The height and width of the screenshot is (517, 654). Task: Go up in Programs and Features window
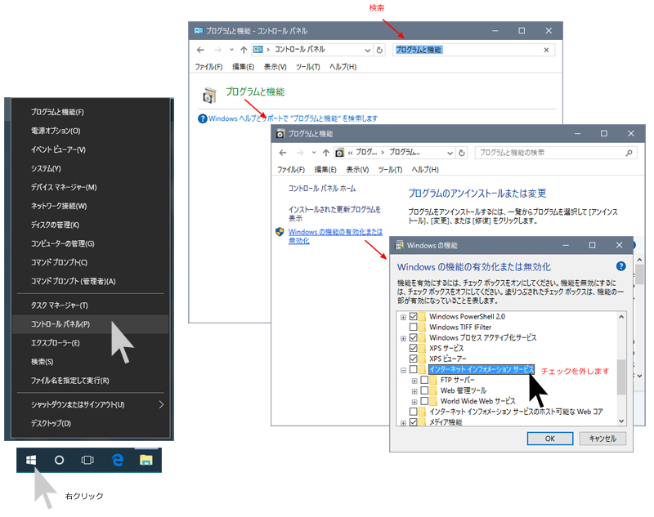325,153
